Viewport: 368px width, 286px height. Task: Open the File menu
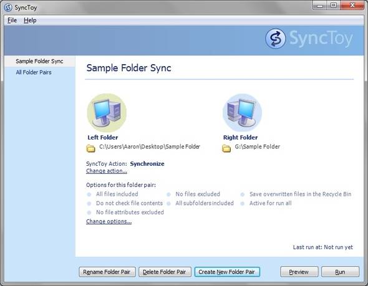(x=12, y=21)
